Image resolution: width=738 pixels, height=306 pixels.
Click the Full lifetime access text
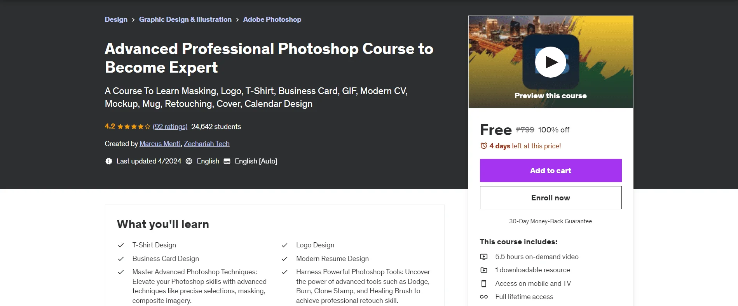[x=524, y=297]
